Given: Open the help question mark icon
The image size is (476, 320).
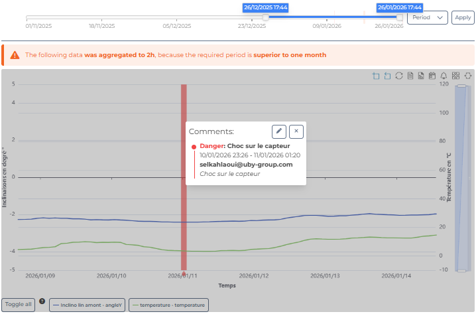Looking at the screenshot, I should [42, 301].
